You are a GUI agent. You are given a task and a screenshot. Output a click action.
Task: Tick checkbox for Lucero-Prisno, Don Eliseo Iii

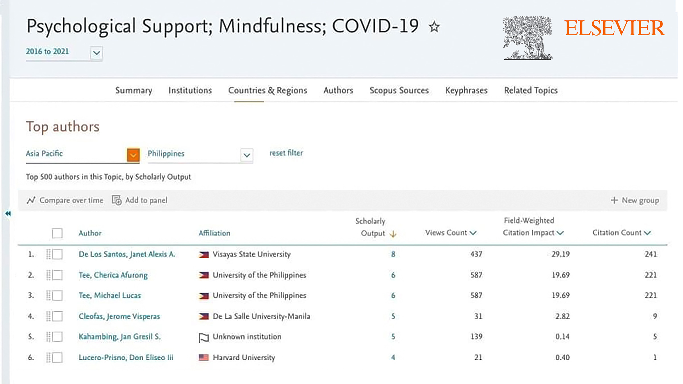coord(57,358)
